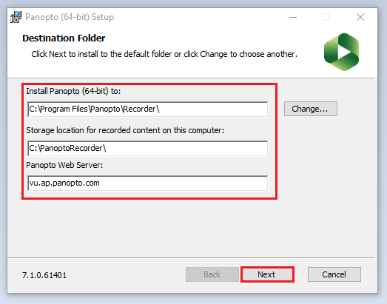387x304 pixels.
Task: Click the greyed-out maximize button
Action: click(326, 17)
